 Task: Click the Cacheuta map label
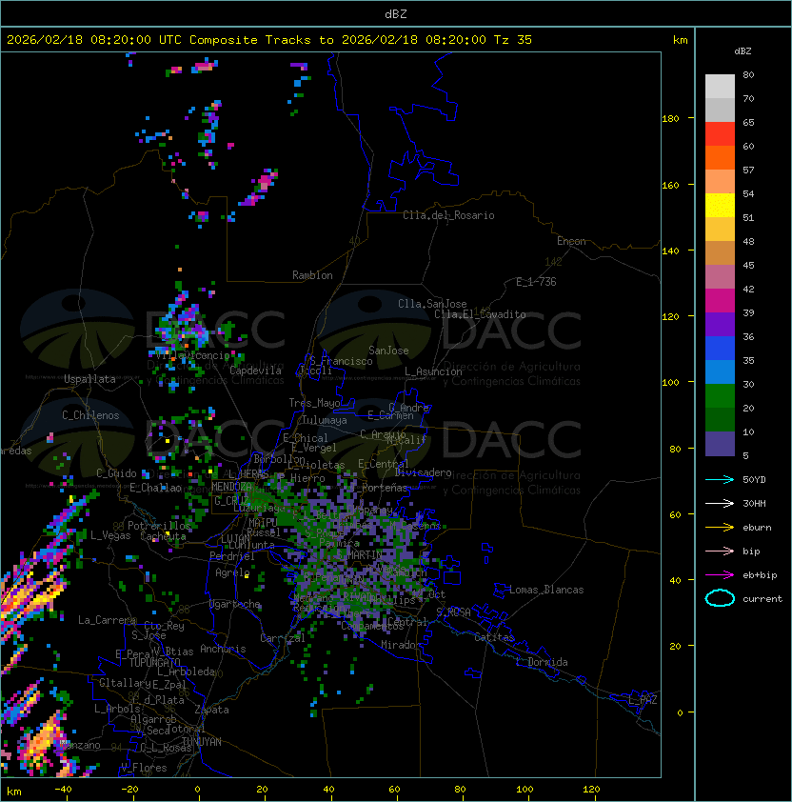coord(163,536)
